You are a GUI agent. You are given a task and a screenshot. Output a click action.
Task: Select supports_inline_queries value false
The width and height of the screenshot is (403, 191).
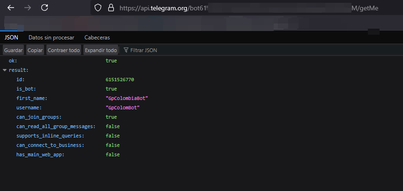(x=112, y=136)
